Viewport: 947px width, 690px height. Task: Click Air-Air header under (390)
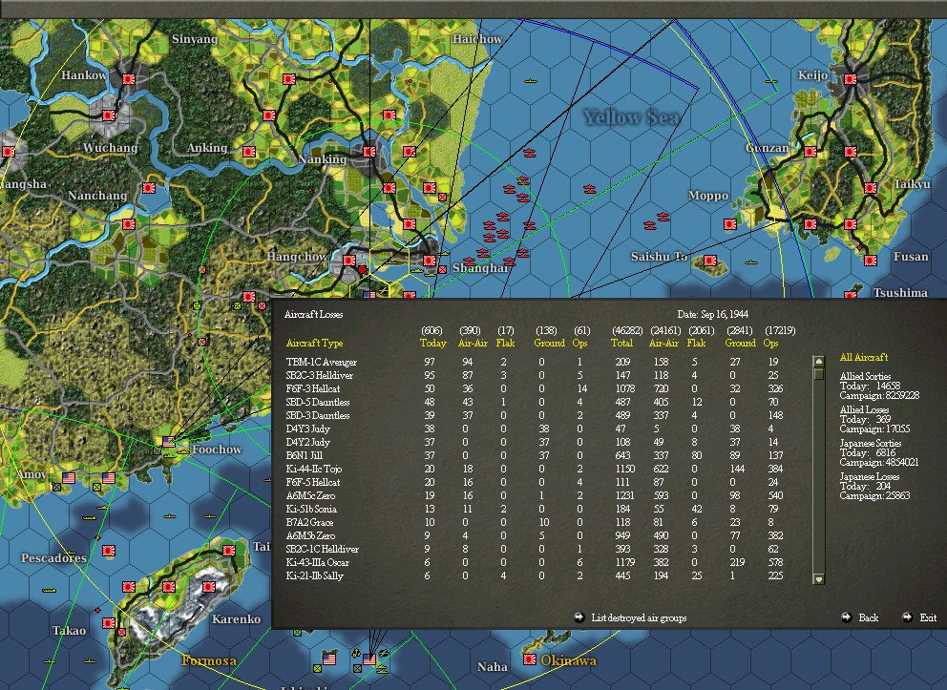(473, 343)
